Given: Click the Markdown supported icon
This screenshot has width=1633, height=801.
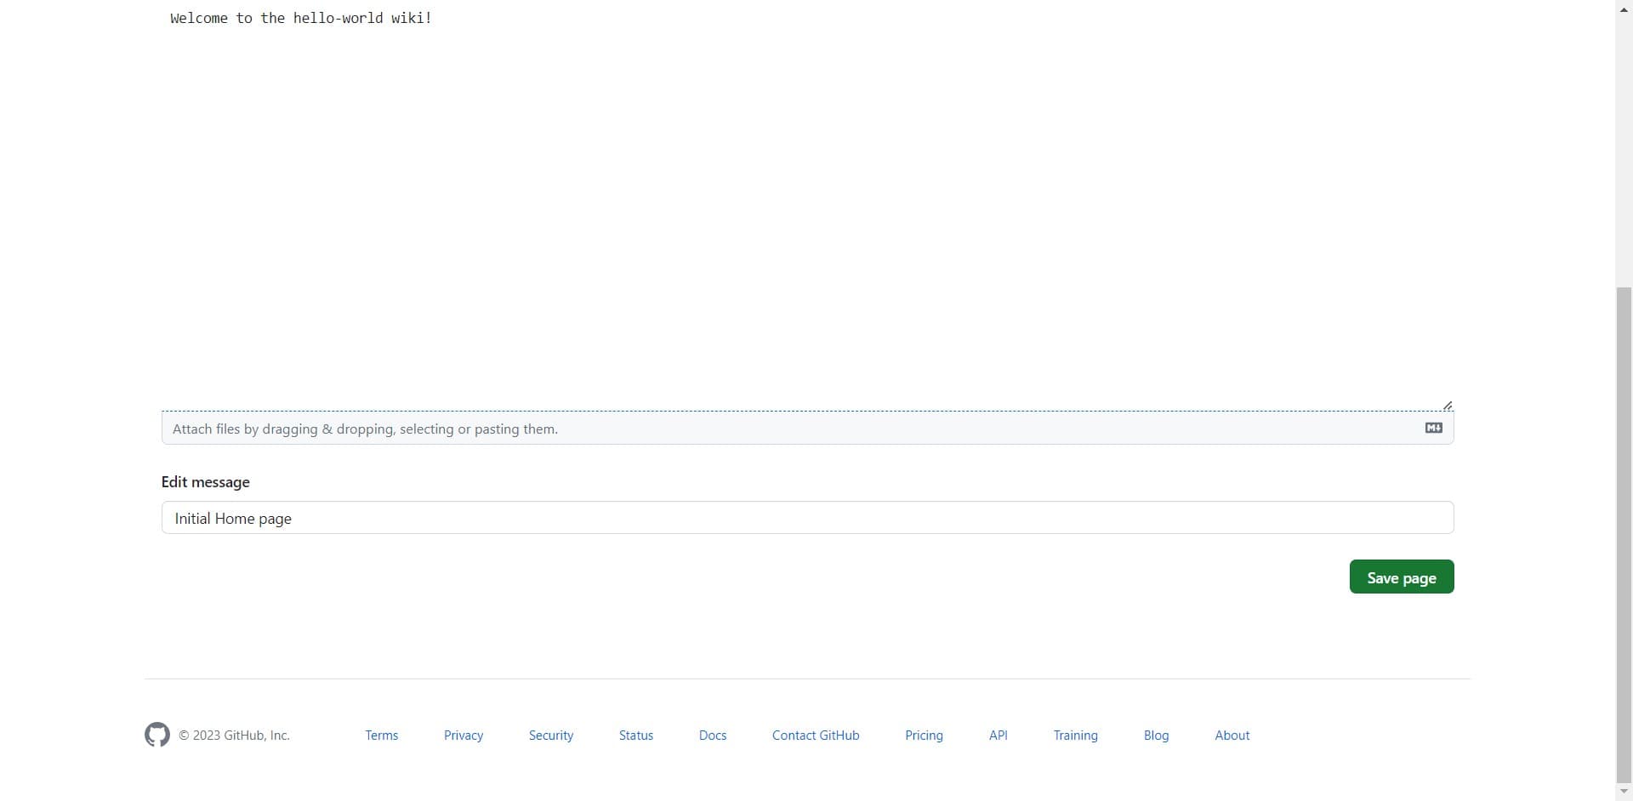Looking at the screenshot, I should tap(1433, 428).
